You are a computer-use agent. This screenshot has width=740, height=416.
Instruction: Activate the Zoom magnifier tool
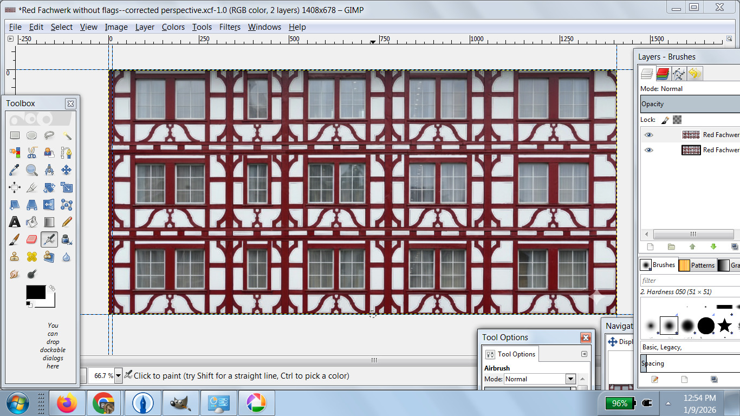[x=32, y=170]
